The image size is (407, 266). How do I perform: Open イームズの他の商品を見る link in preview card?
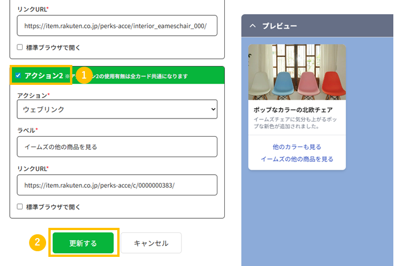297,159
